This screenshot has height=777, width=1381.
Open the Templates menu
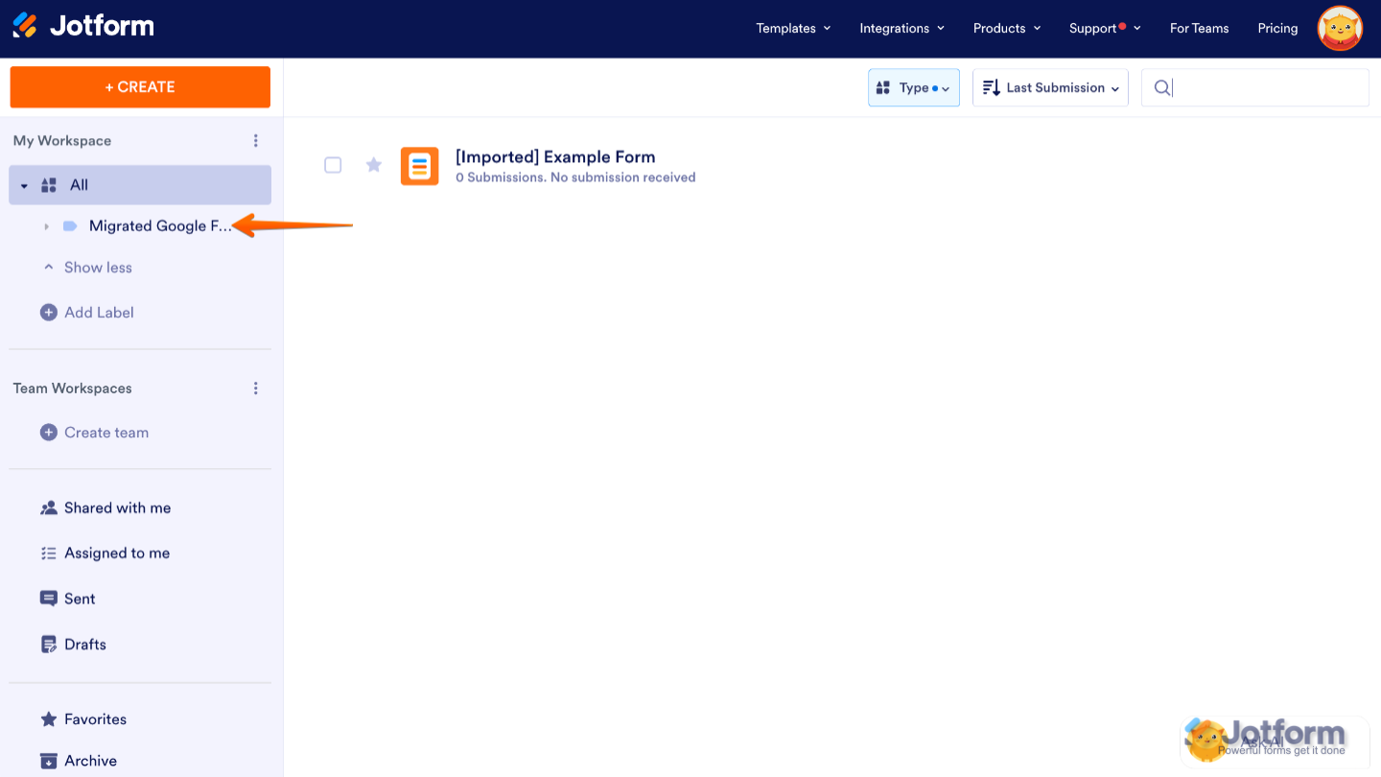pyautogui.click(x=794, y=29)
